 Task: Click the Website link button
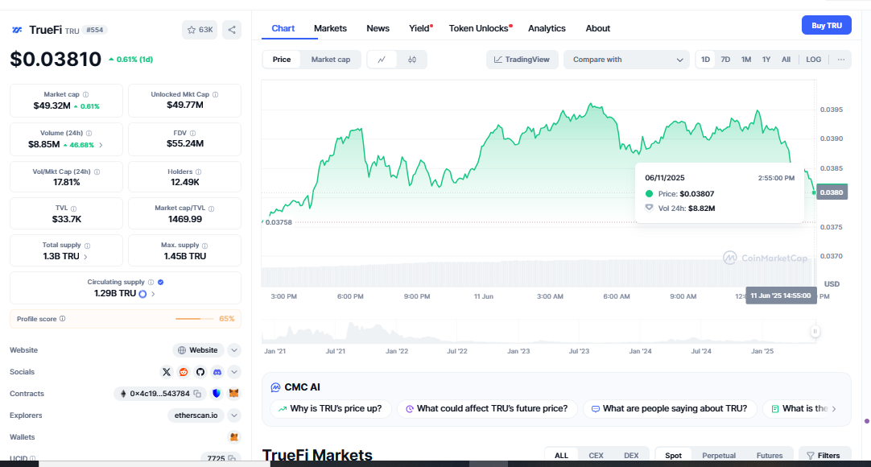[x=198, y=350]
